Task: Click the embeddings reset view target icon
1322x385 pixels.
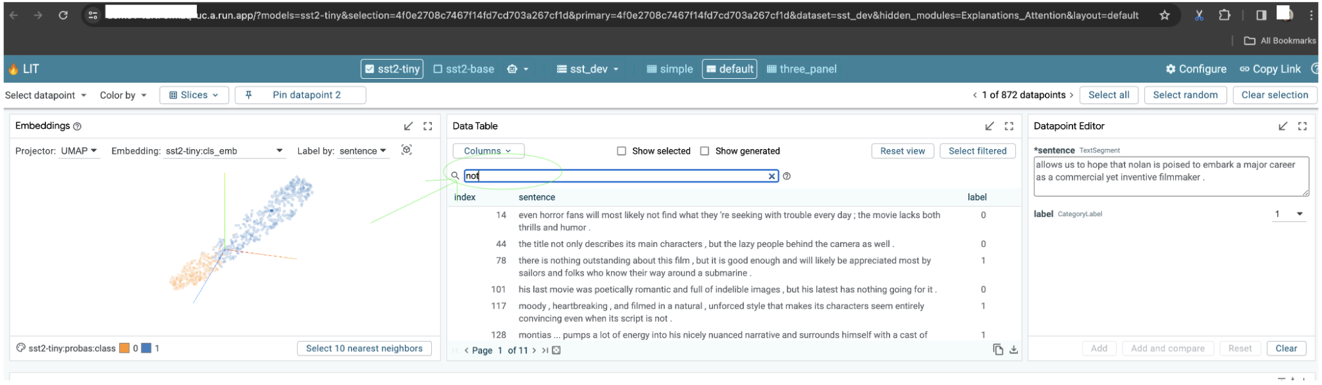Action: tap(407, 150)
